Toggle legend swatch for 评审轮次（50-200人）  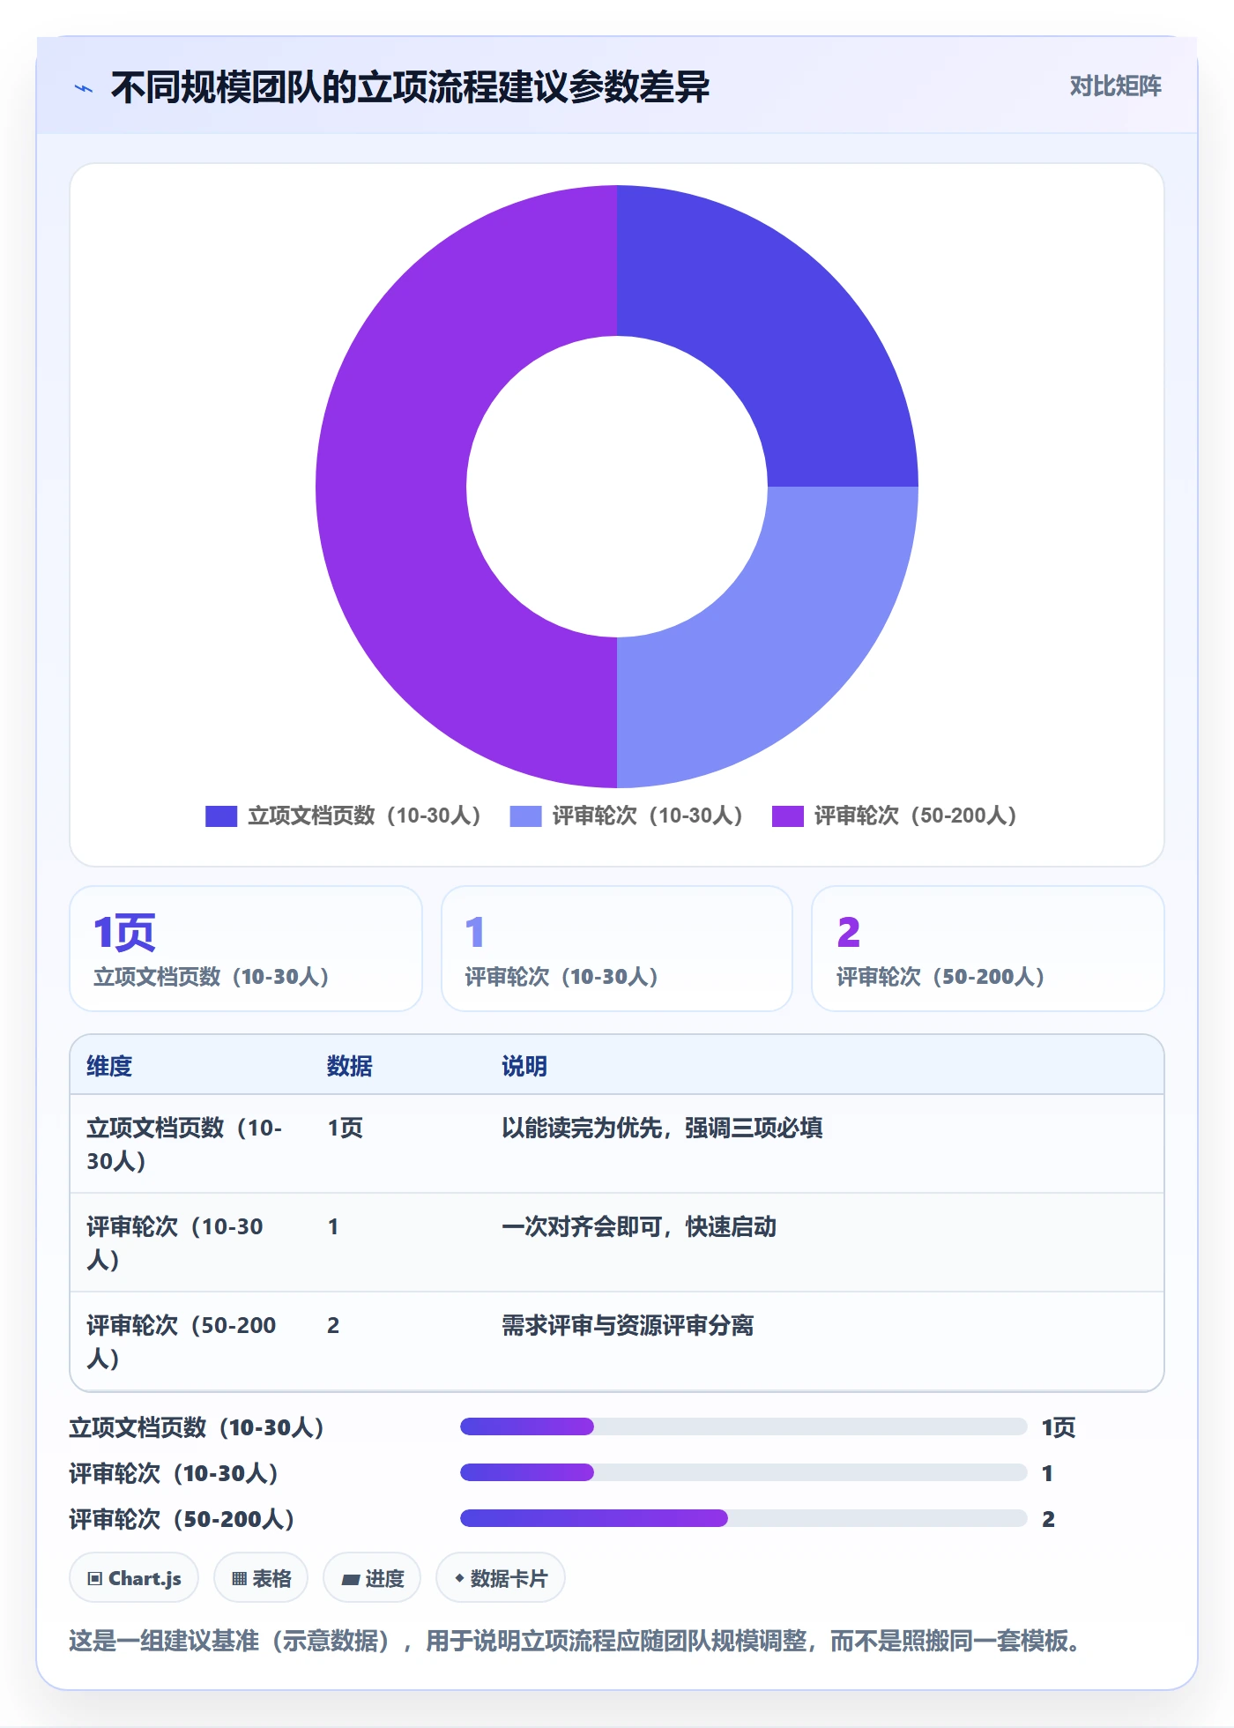pyautogui.click(x=788, y=816)
